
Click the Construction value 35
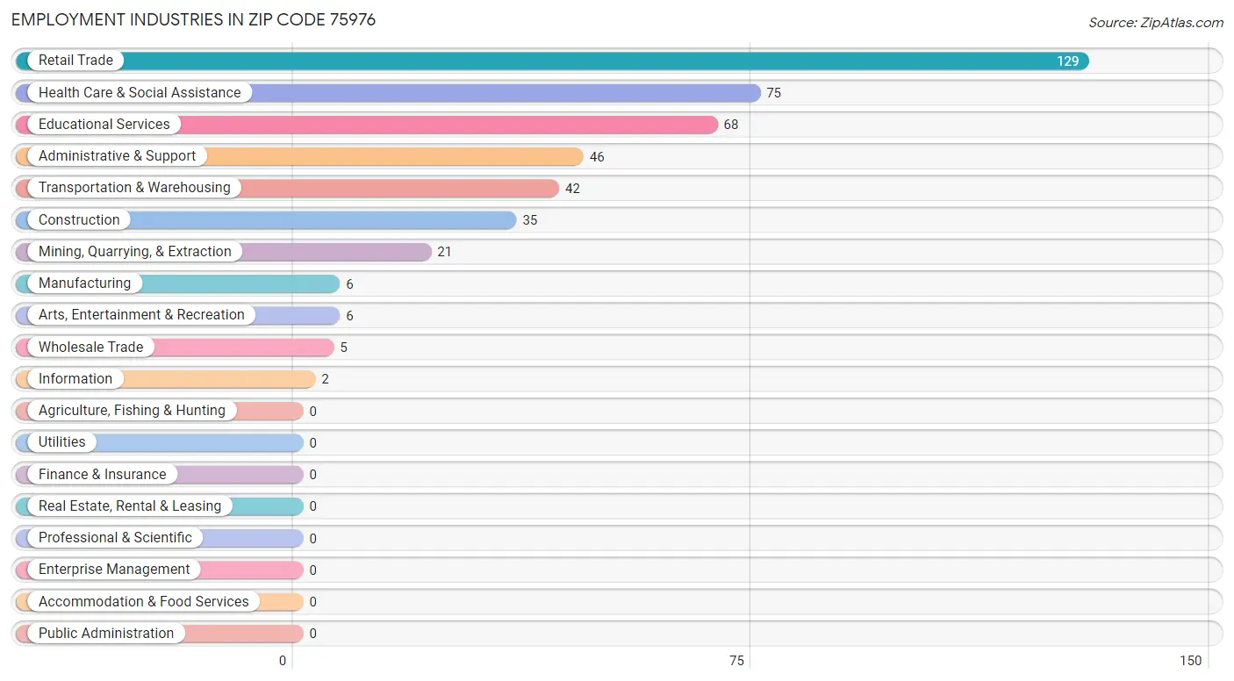click(530, 220)
